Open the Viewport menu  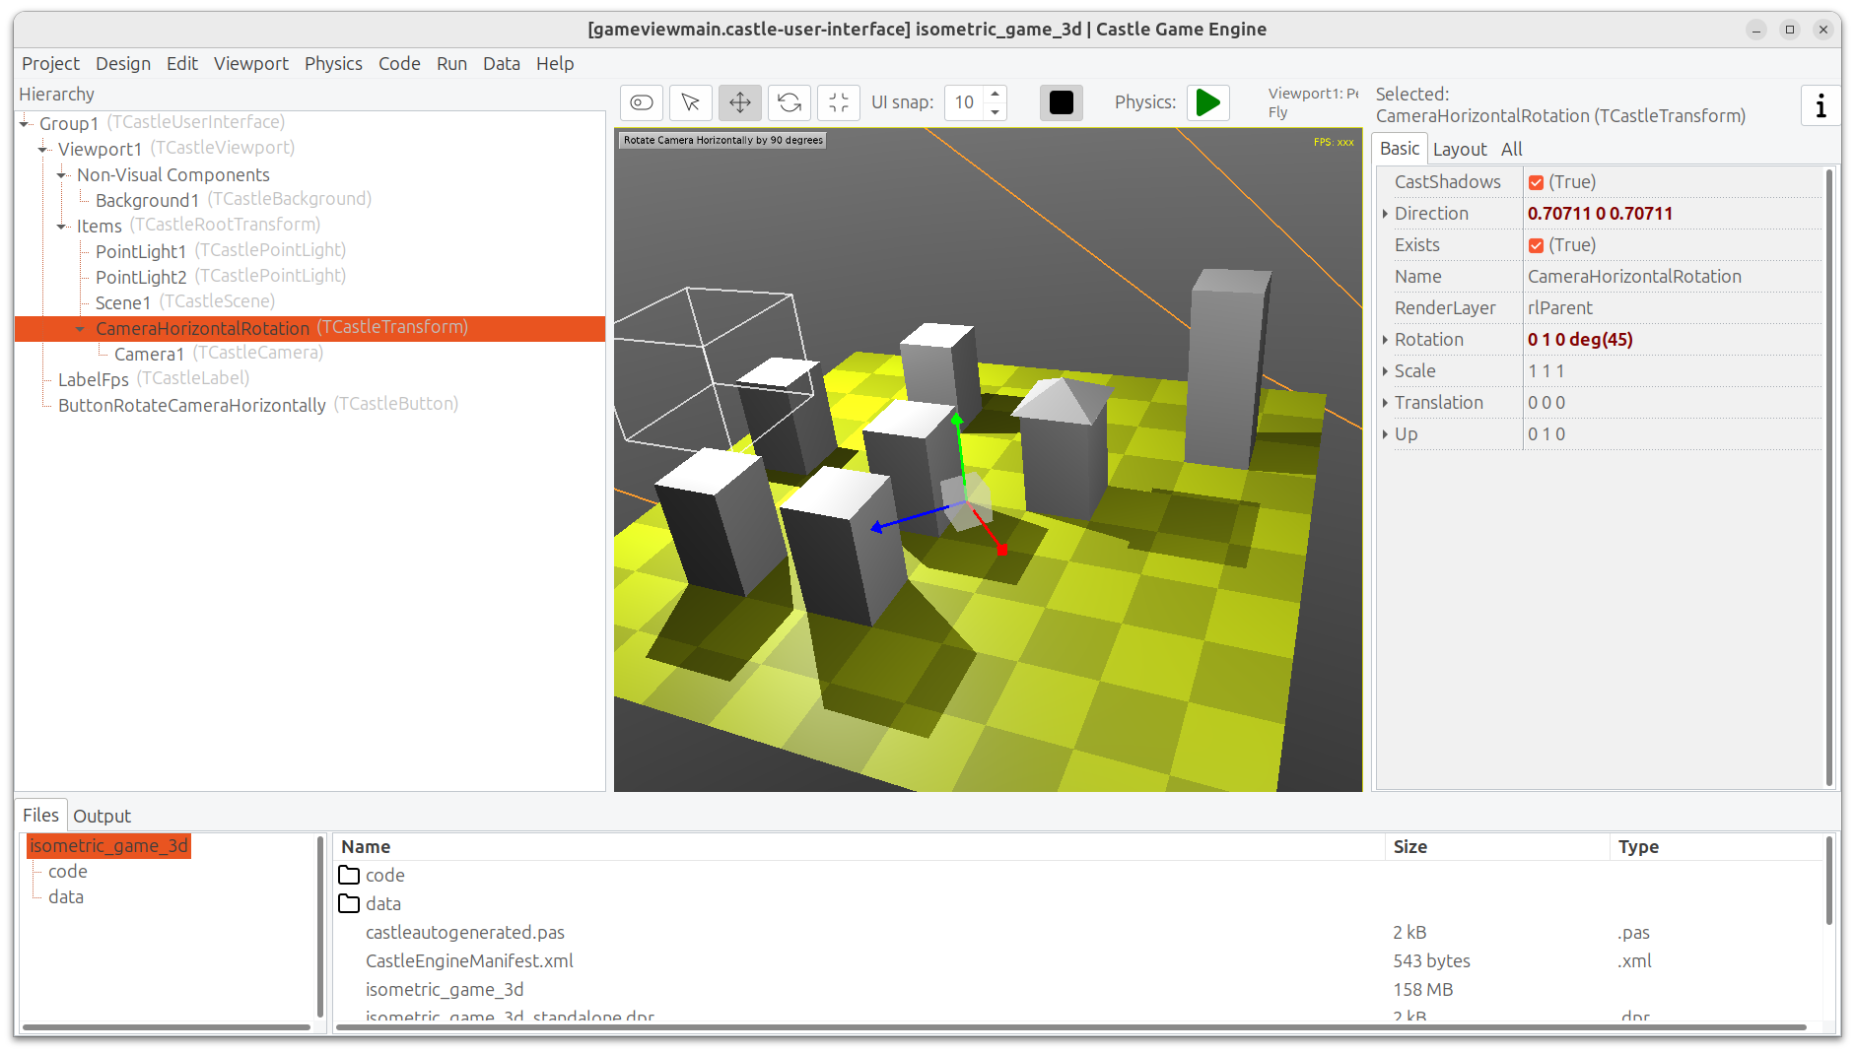(250, 63)
